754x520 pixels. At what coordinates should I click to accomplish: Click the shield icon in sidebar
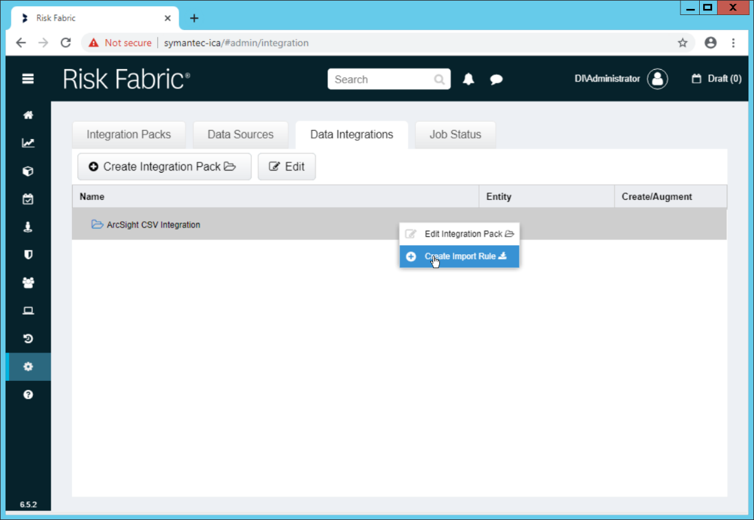point(28,255)
